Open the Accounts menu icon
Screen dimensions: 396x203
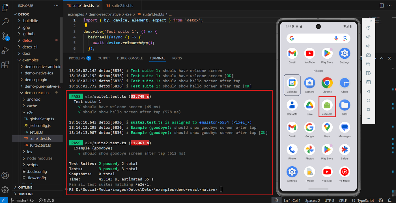coord(5,175)
